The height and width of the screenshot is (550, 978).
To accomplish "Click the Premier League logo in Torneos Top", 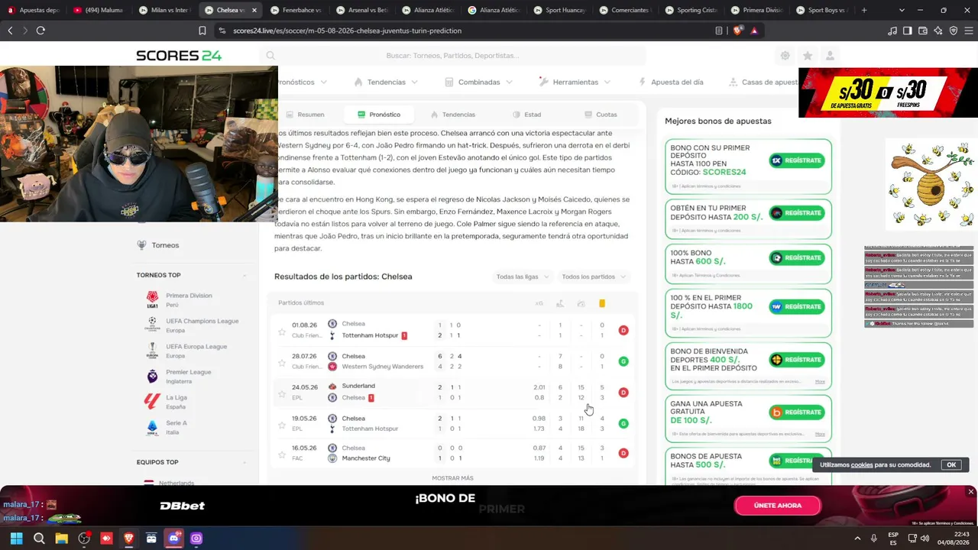I will (x=152, y=376).
